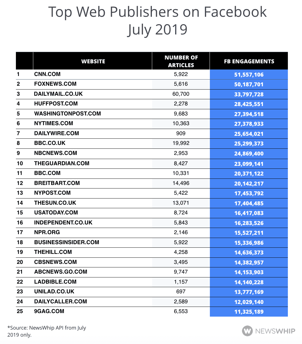The image size is (302, 344).
Task: Click the DAILYMAIL.CO.UK website name
Action: [58, 94]
